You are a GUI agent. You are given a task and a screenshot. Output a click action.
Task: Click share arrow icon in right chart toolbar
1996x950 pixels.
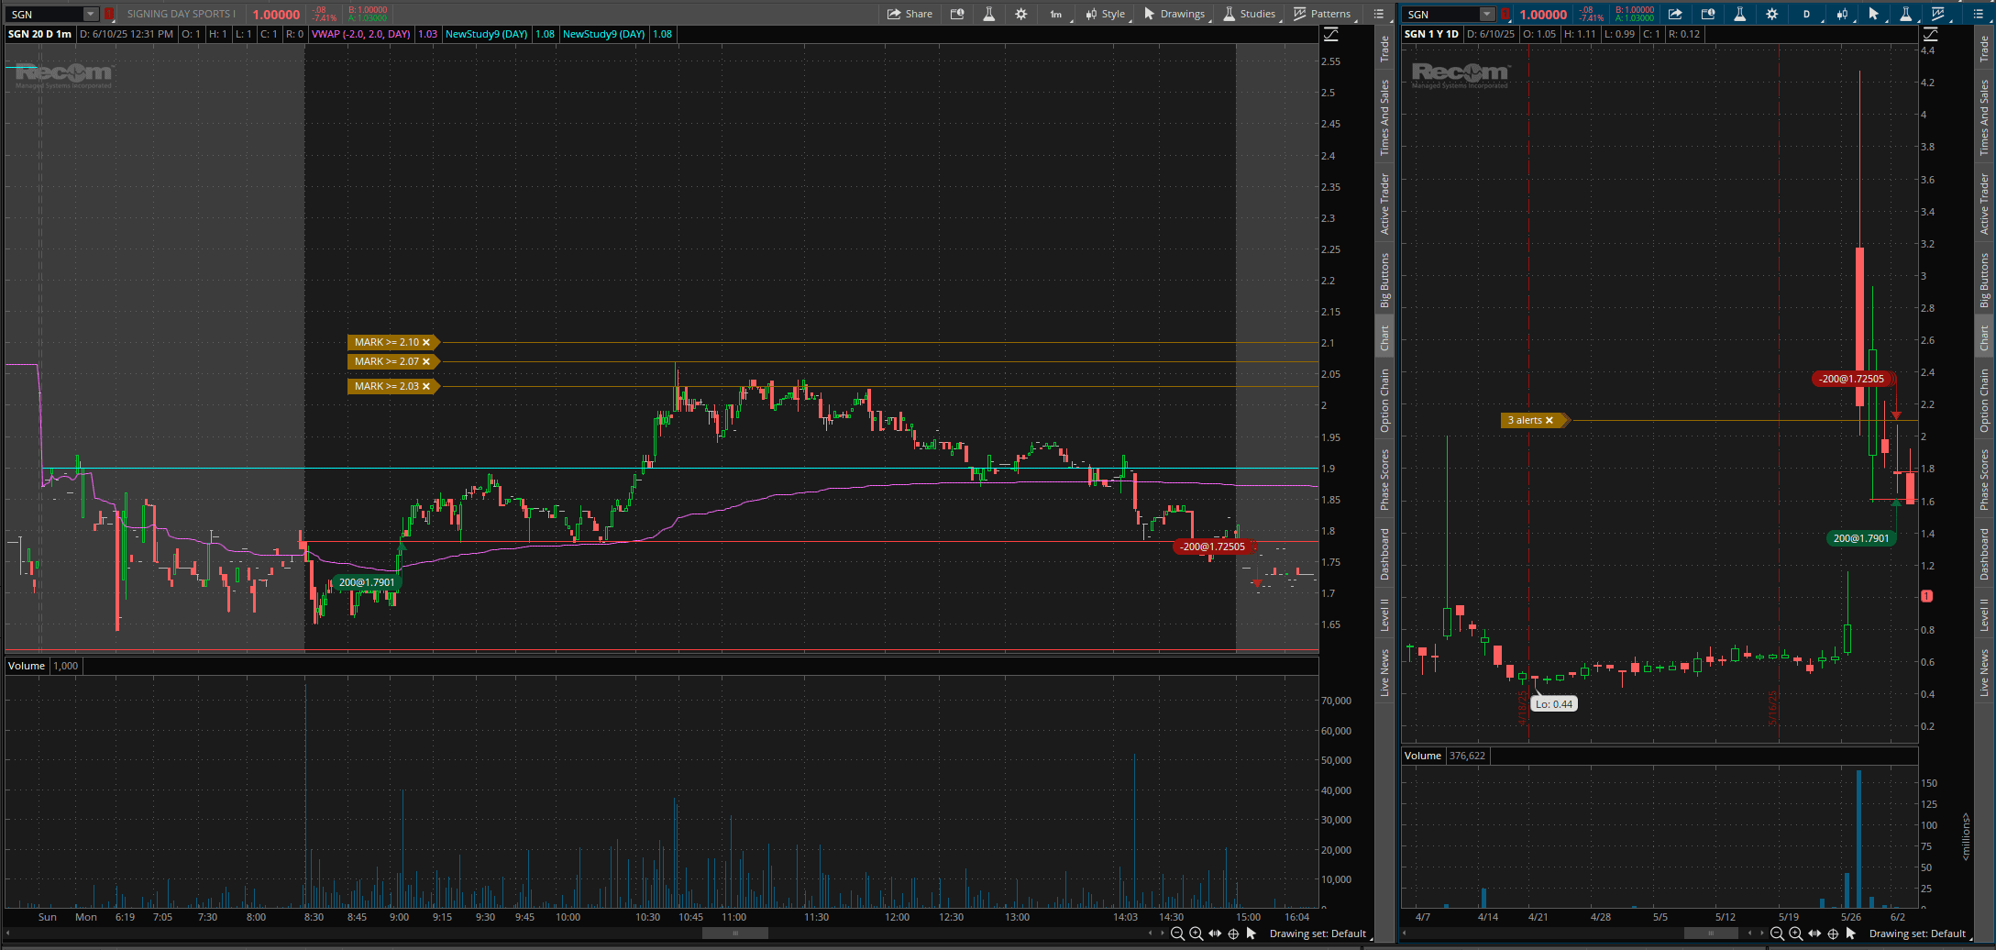tap(1675, 14)
